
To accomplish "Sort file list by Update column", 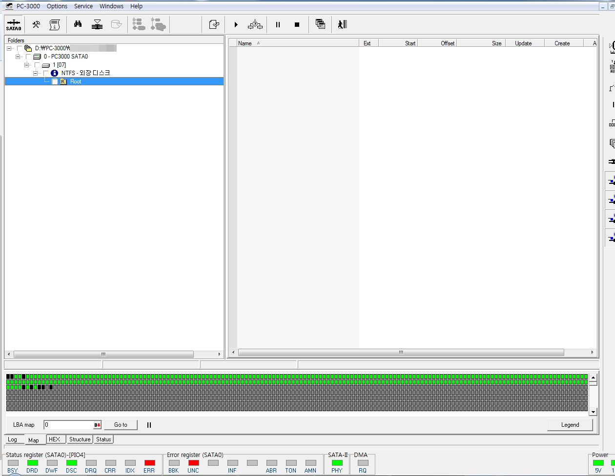I will pyautogui.click(x=525, y=43).
